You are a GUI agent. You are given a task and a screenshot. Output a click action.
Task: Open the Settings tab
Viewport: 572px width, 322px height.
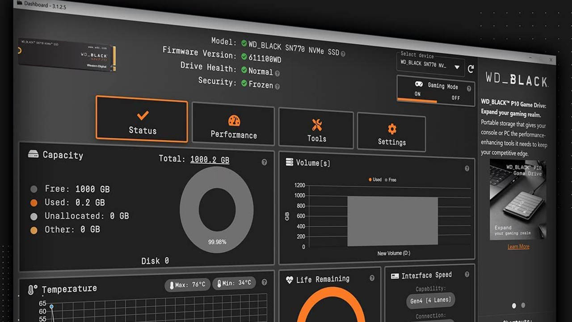coord(391,135)
